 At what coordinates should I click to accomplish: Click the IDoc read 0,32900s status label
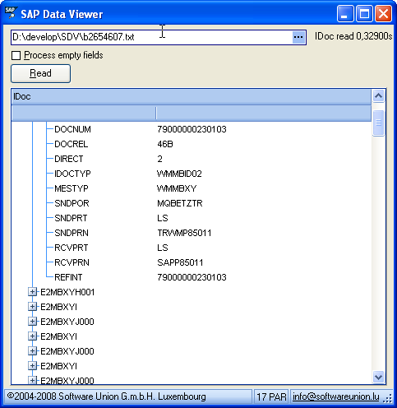(x=353, y=36)
